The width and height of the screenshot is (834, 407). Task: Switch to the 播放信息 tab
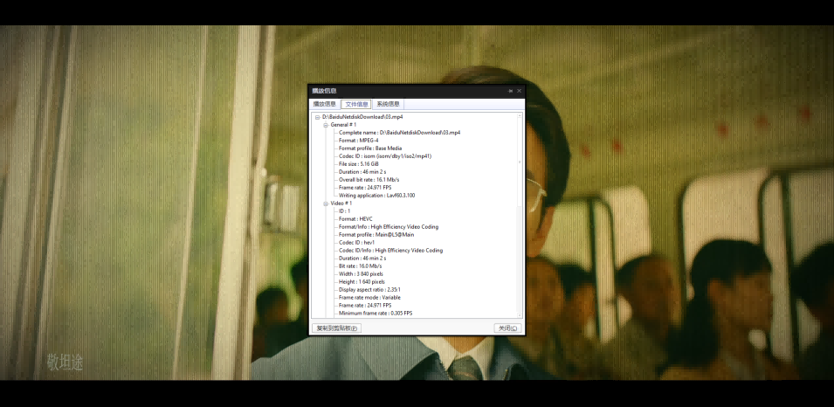click(324, 104)
